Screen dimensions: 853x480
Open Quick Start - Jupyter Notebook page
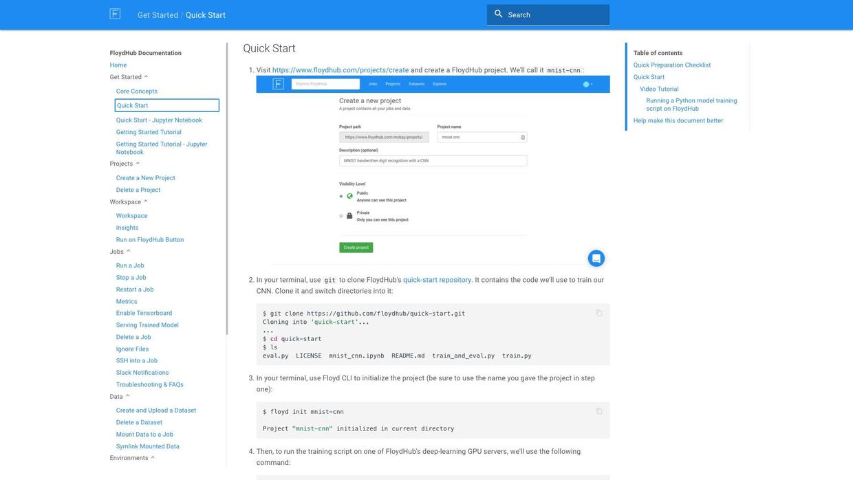[159, 120]
